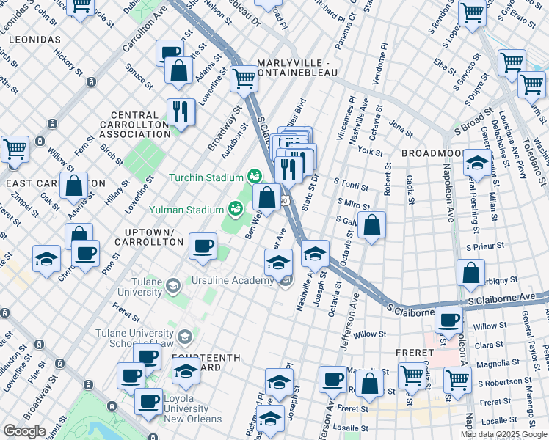The image size is (549, 440).
Task: Click the school marker in Broadmoor
Action: coord(477,163)
